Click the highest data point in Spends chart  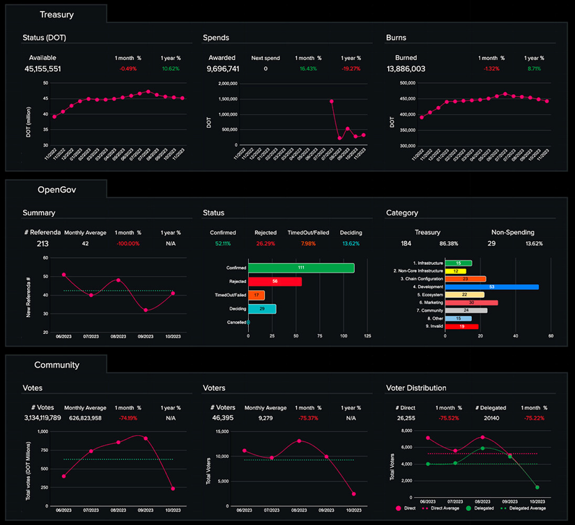point(332,101)
